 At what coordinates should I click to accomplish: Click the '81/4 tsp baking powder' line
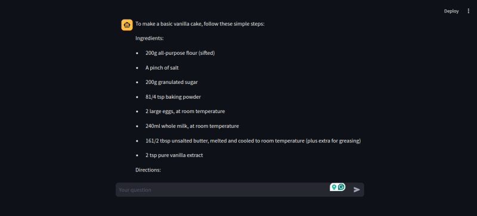(173, 97)
